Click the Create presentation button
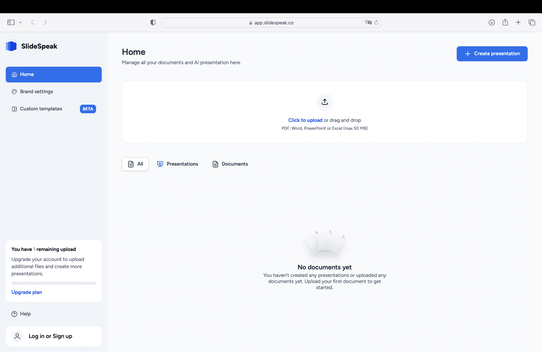The height and width of the screenshot is (352, 542). click(x=492, y=54)
